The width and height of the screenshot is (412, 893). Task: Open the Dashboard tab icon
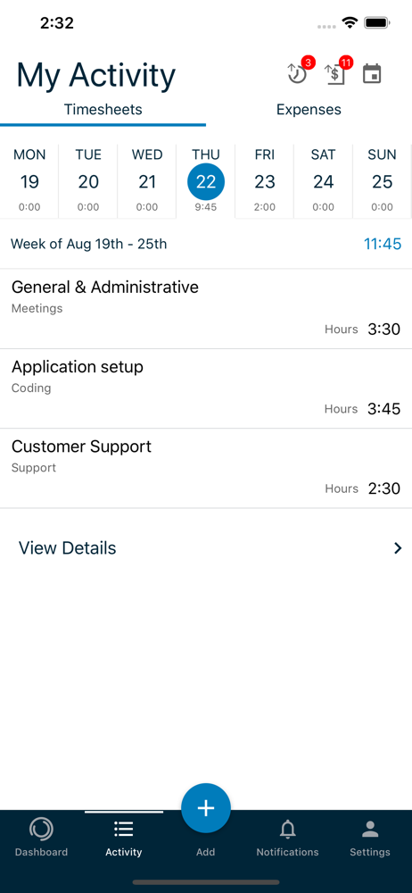(x=41, y=829)
